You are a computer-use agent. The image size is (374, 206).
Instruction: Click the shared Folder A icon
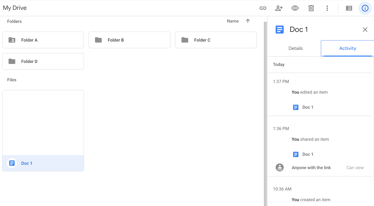pos(12,40)
